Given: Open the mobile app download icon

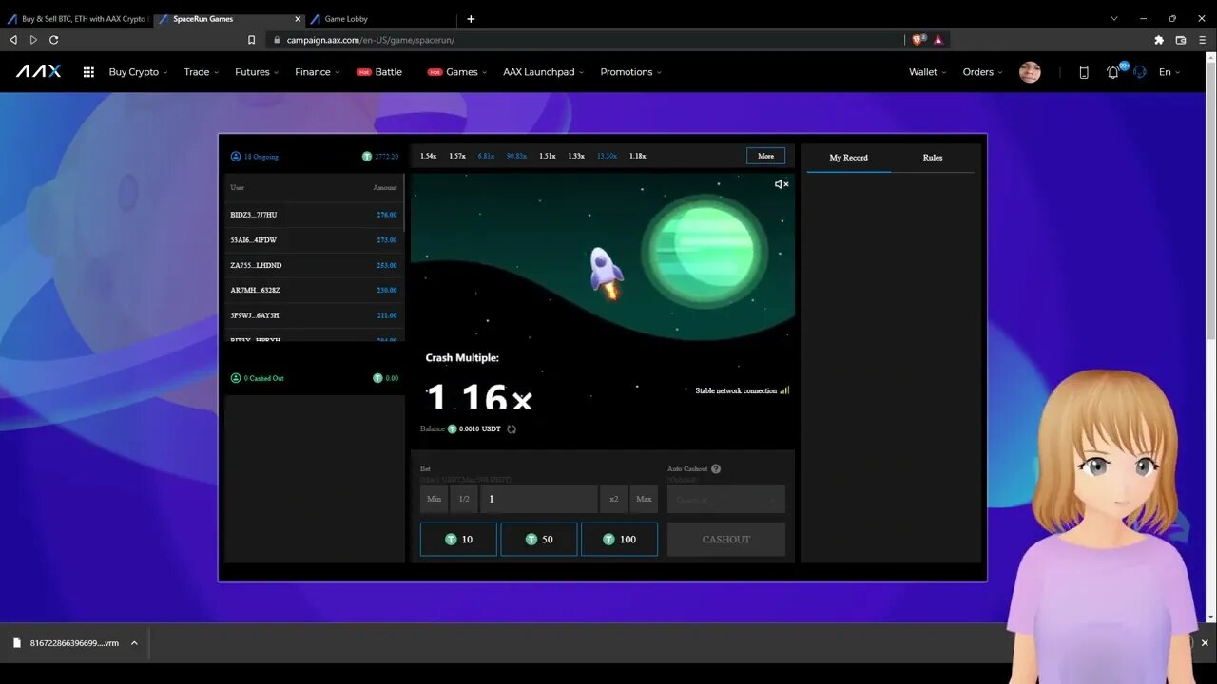Looking at the screenshot, I should [1084, 72].
